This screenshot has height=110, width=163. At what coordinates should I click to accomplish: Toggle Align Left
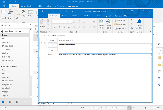(74, 27)
